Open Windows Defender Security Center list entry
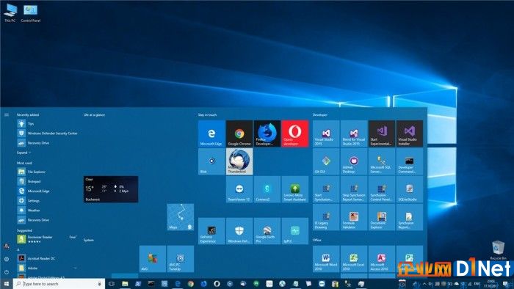514x289 pixels. pos(47,133)
